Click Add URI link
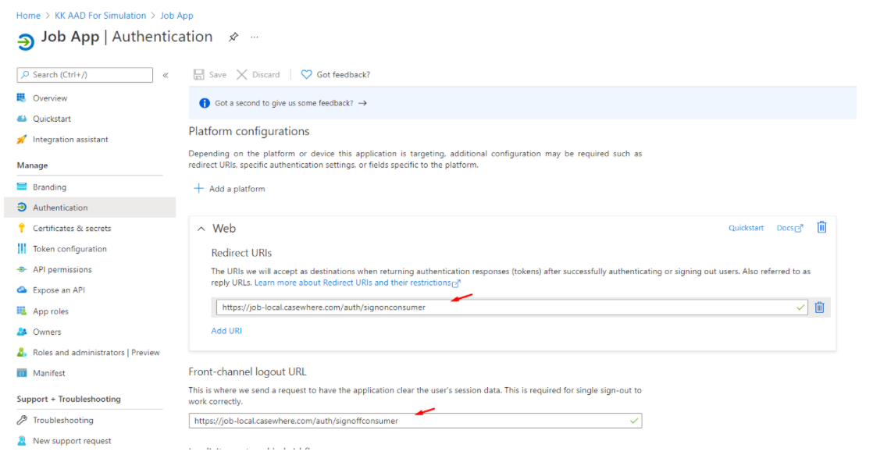This screenshot has width=873, height=462. 226,331
